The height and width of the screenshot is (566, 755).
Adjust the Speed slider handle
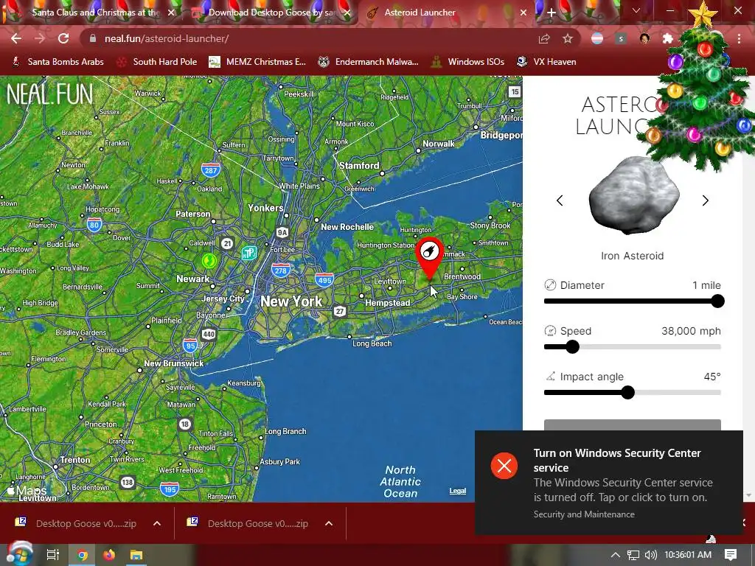point(572,347)
